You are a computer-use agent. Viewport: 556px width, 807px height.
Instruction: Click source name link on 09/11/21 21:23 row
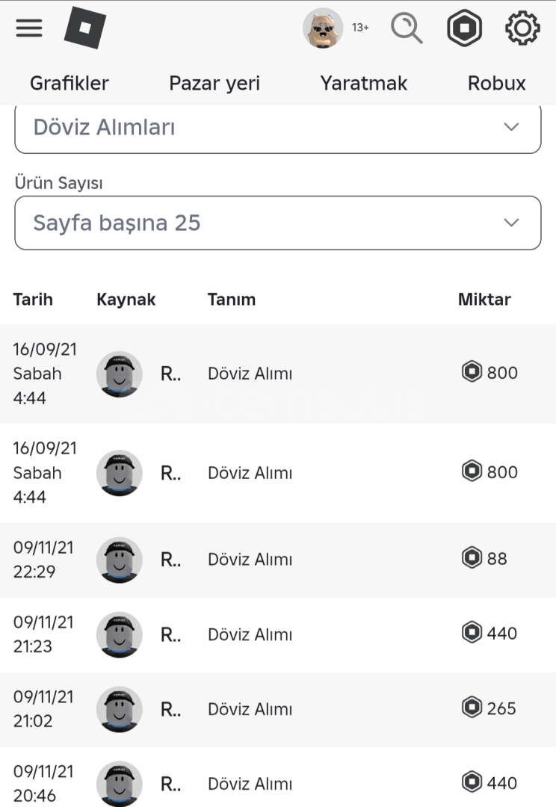click(171, 634)
